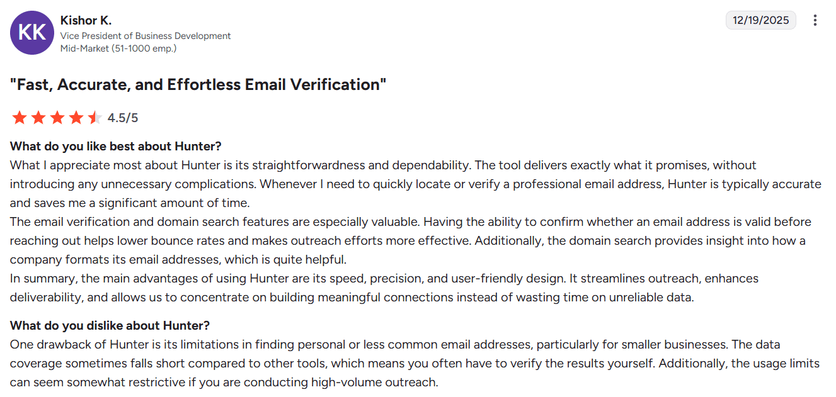Click "Vice President of Business Development" job title
The height and width of the screenshot is (397, 836).
[x=146, y=36]
